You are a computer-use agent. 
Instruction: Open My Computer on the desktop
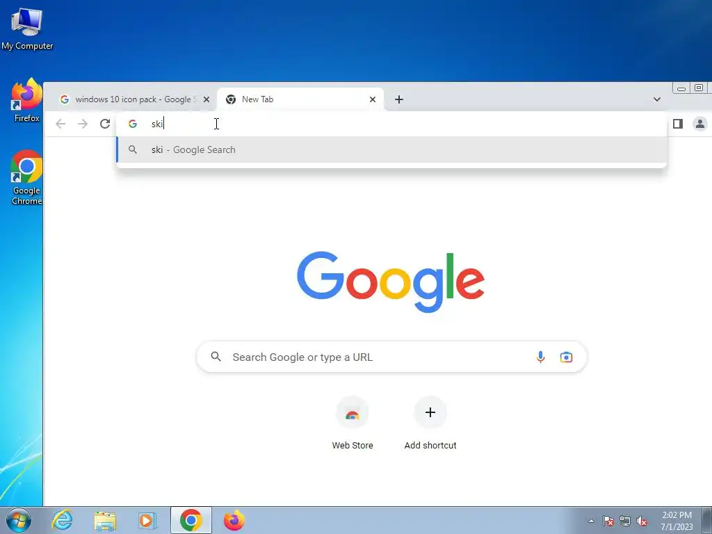click(27, 29)
